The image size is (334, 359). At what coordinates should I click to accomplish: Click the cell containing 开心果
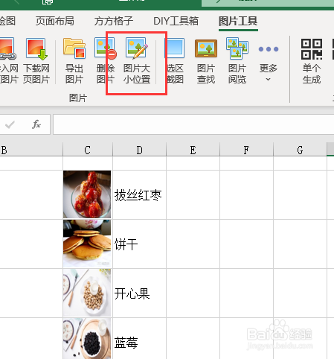[139, 293]
